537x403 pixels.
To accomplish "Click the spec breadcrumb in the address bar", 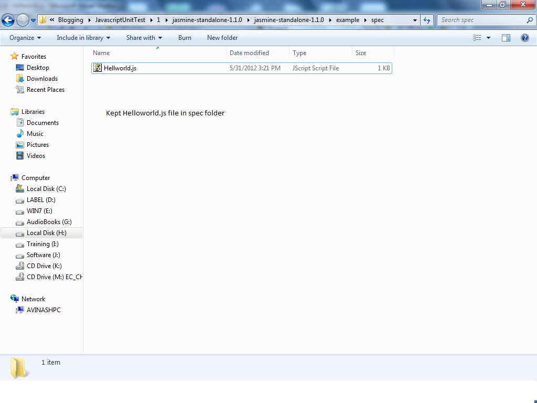I will (378, 20).
